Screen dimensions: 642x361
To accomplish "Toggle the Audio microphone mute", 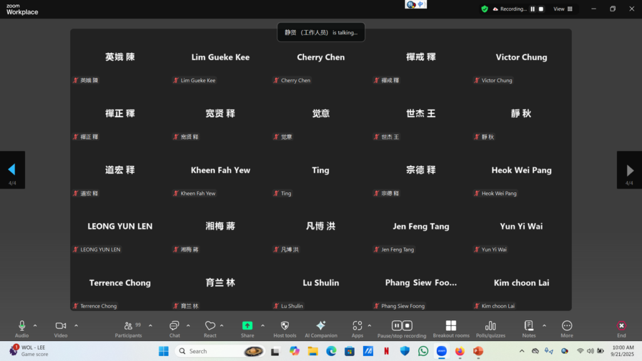I will coord(22,326).
